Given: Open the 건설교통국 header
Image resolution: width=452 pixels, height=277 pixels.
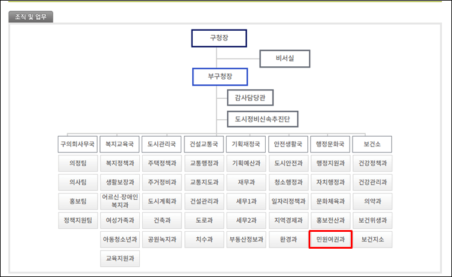Looking at the screenshot, I should pos(204,145).
